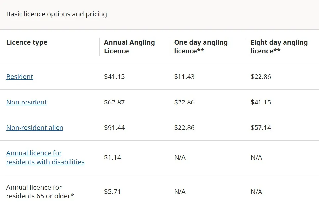Select the $57.14 non-resident alien eight day price
Viewport: 319px width, 207px height.
pyautogui.click(x=261, y=128)
